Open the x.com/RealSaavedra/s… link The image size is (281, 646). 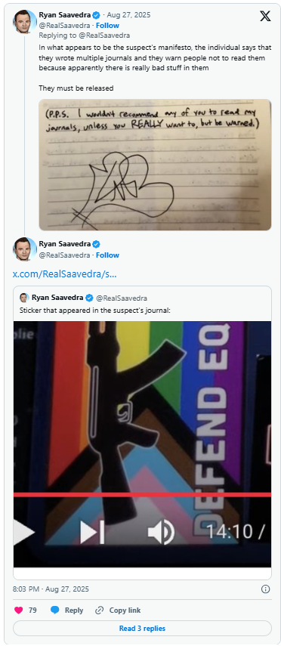[65, 274]
